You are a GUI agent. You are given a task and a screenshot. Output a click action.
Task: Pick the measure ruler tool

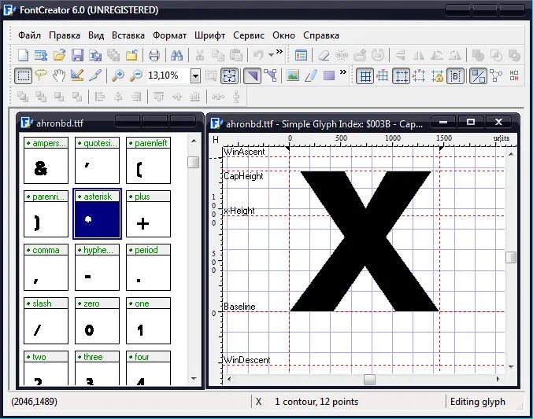[x=77, y=75]
